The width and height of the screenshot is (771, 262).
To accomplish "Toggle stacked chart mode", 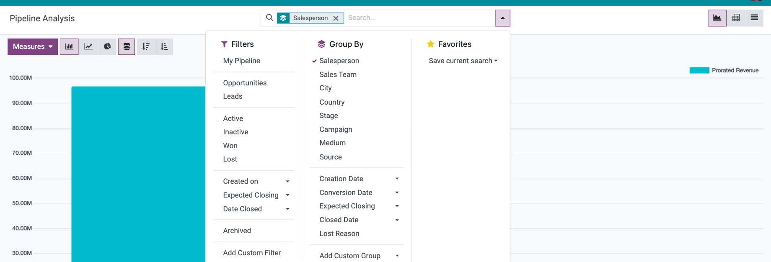I will pos(127,46).
